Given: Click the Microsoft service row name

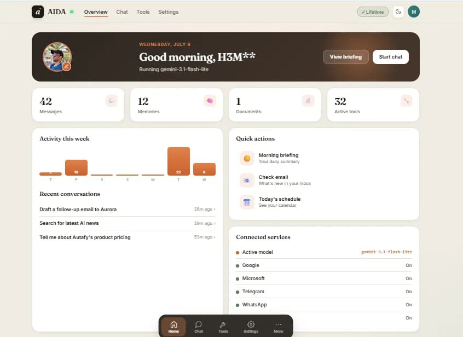Looking at the screenshot, I should tap(253, 278).
